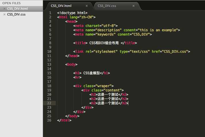Click the title text CSS和DIV组合布局
Image resolution: width=205 pixels, height=137 pixels.
pos(104,43)
